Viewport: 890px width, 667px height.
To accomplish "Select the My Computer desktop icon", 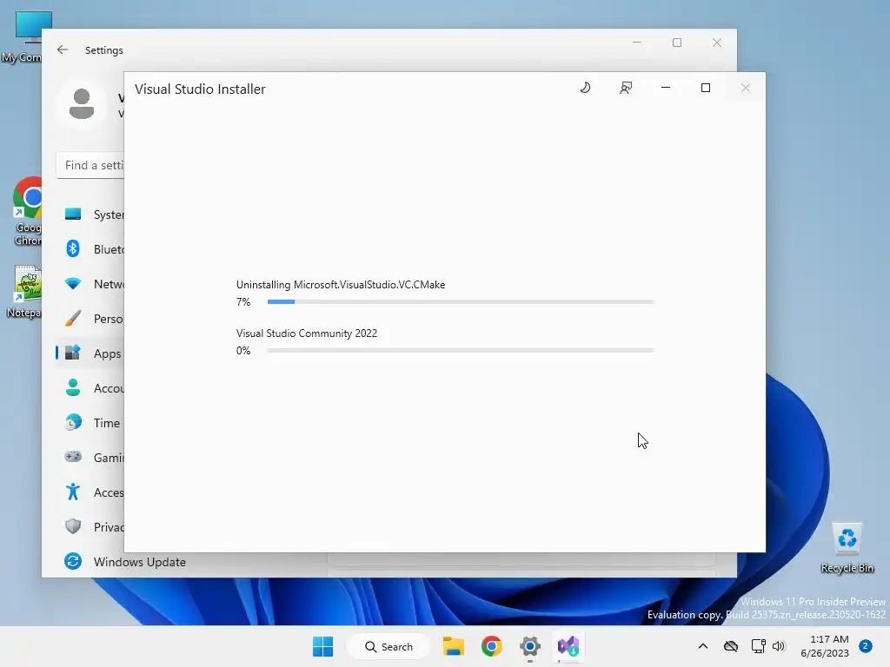I will [x=23, y=36].
